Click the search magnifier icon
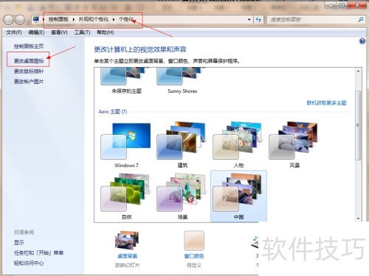The width and height of the screenshot is (369, 276). point(361,19)
